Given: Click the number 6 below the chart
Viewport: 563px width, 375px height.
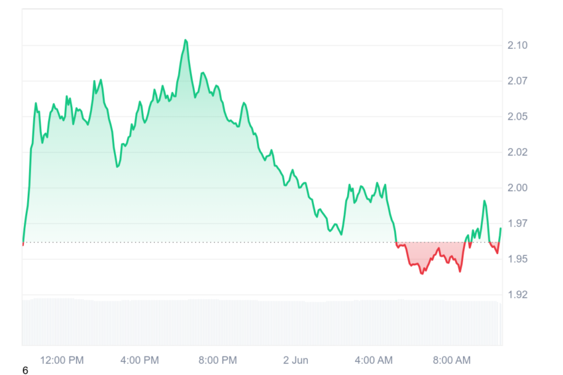Looking at the screenshot, I should [25, 370].
